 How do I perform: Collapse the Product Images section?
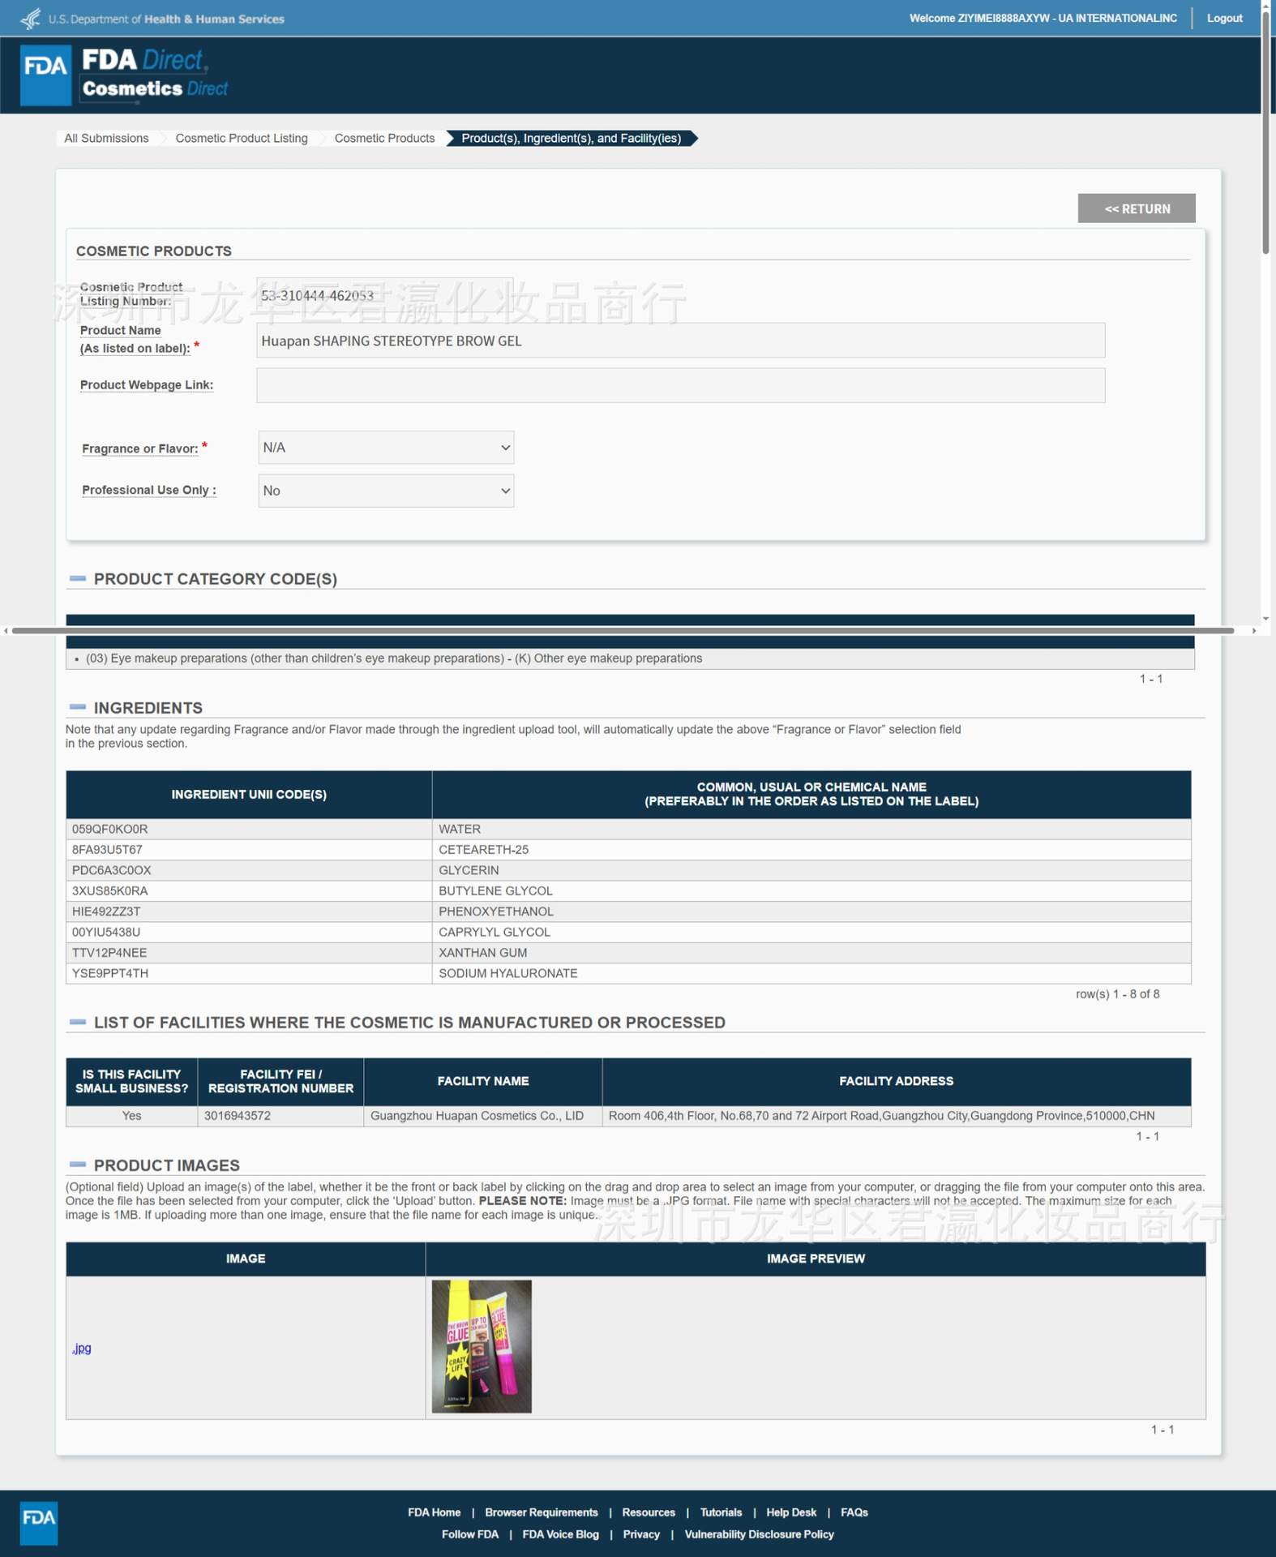tap(78, 1165)
